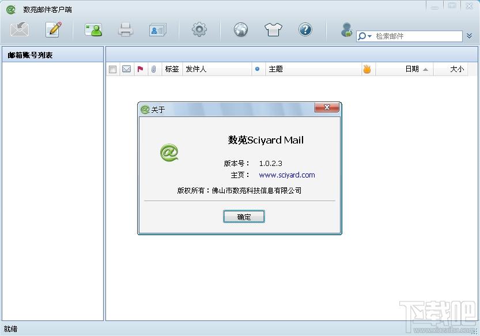
Task: Expand the double-chevron at toolbar right
Action: pos(469,36)
